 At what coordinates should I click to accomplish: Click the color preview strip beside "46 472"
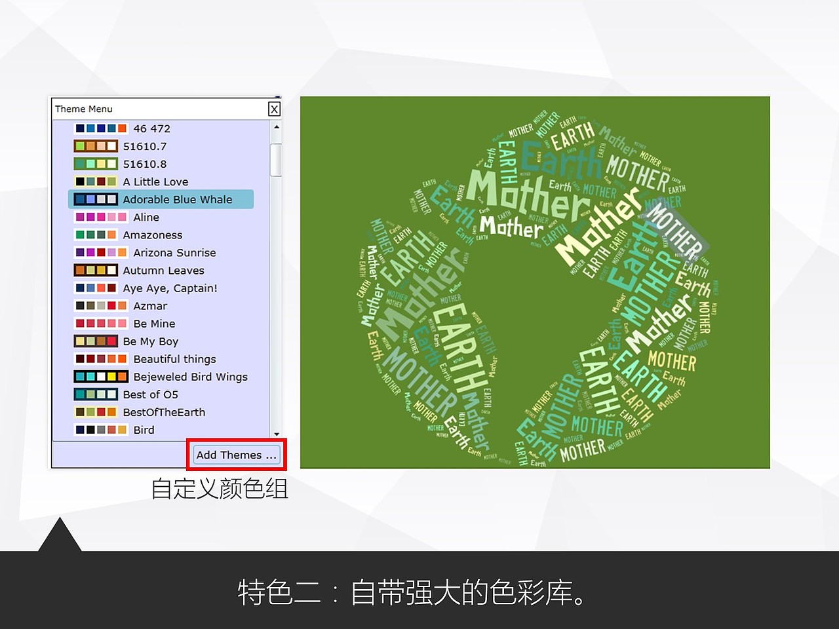click(x=100, y=128)
